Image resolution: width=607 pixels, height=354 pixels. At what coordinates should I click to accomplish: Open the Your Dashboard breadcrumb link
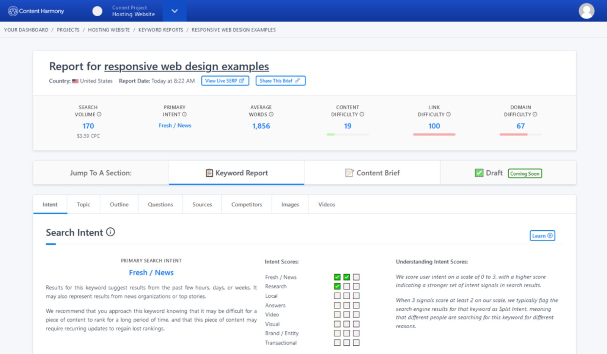[26, 30]
